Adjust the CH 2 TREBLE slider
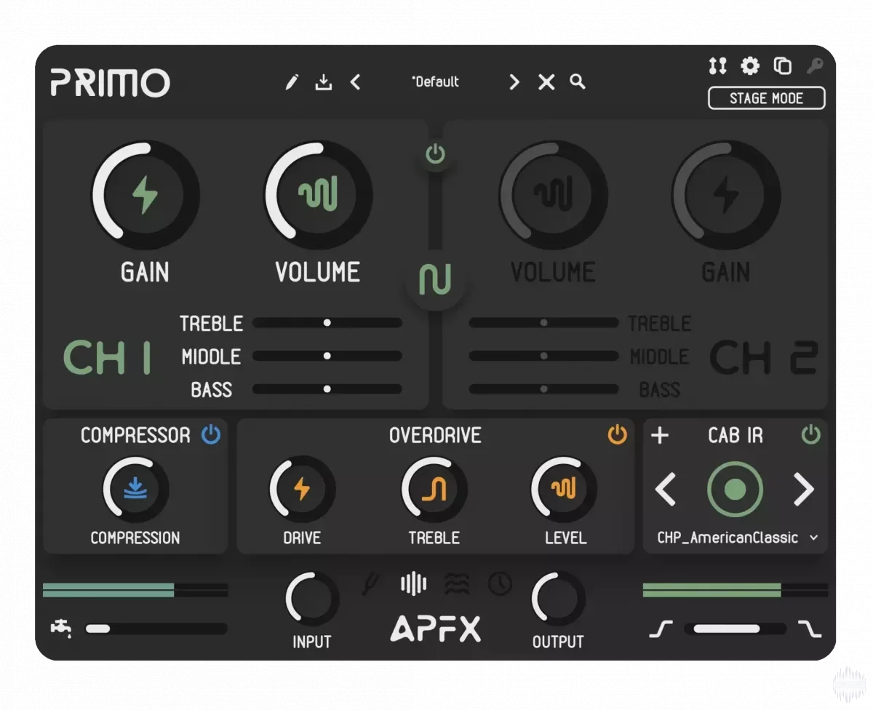 pos(543,322)
